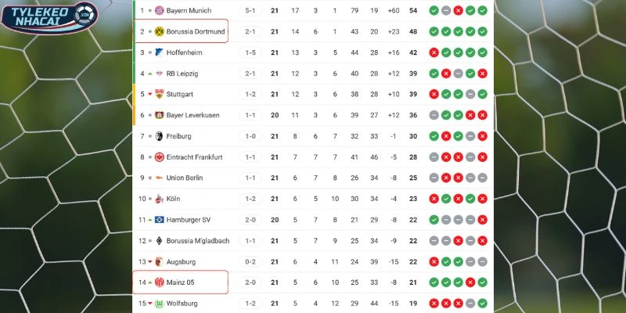The height and width of the screenshot is (313, 626).
Task: Click the Hoffenheim team crest
Action: (159, 52)
